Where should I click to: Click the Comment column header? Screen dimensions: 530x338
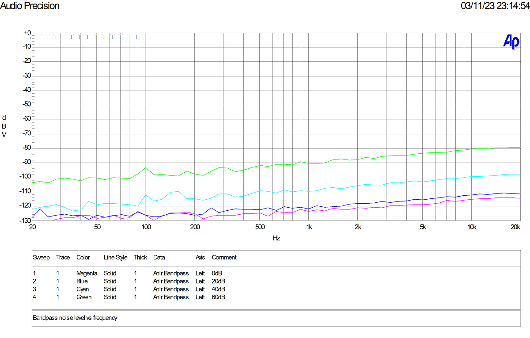pyautogui.click(x=224, y=257)
